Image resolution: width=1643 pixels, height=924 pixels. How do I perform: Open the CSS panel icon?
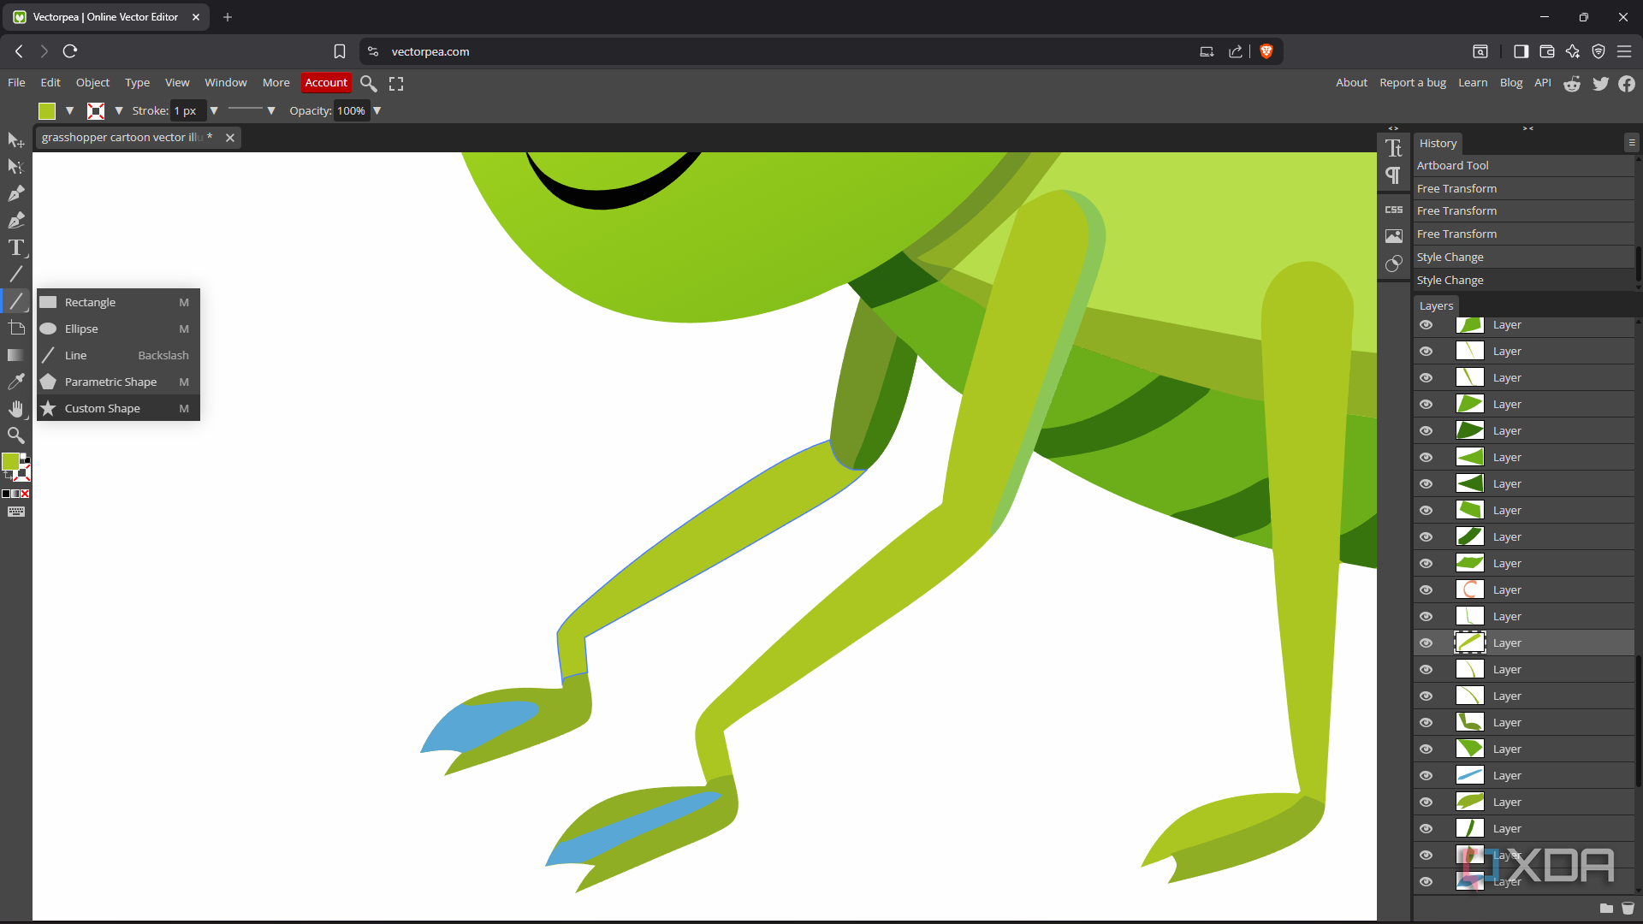(1394, 210)
